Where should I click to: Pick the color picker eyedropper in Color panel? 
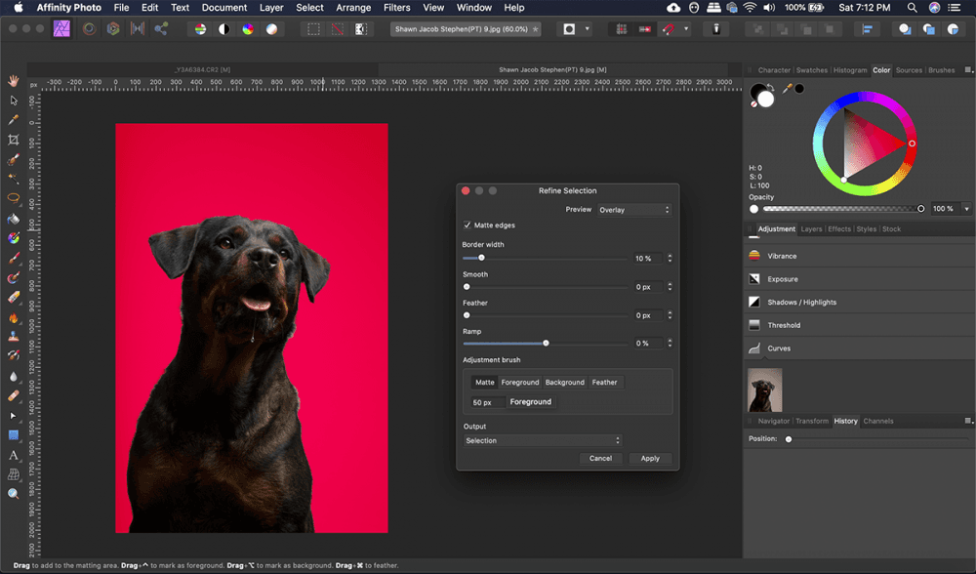click(787, 89)
